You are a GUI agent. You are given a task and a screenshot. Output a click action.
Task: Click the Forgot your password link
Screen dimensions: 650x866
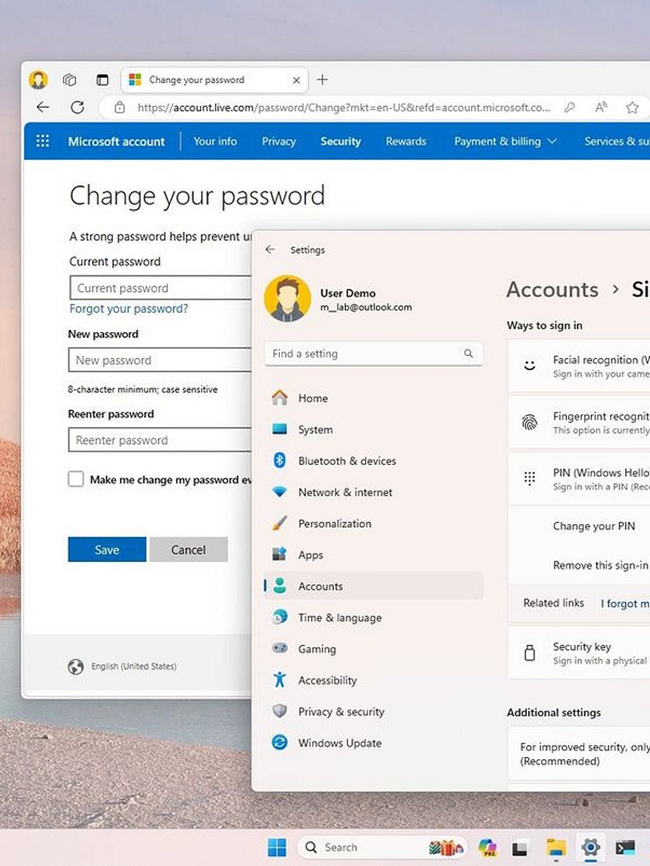tap(129, 309)
